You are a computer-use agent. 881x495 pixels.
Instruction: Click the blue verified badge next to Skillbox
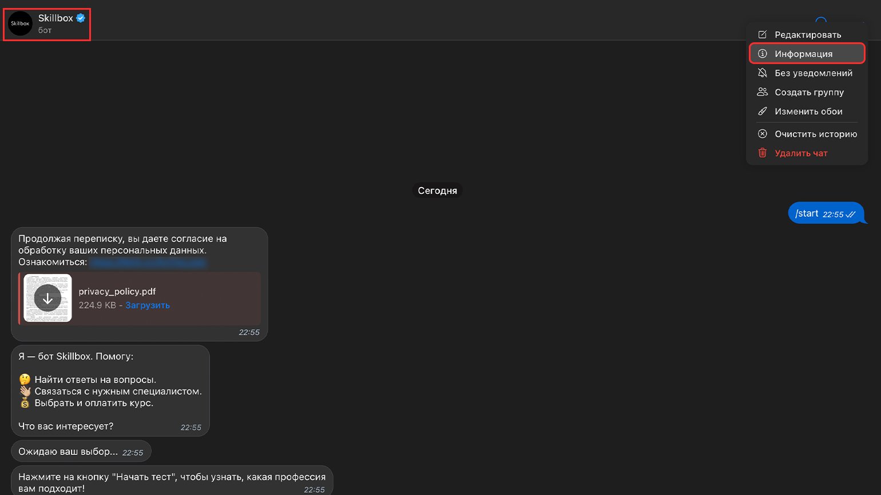click(x=81, y=18)
